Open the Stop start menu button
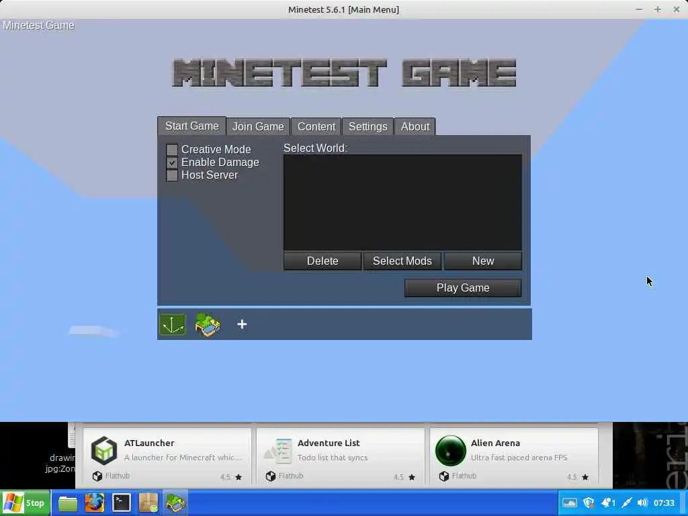Viewport: 688px width, 516px height. (26, 503)
